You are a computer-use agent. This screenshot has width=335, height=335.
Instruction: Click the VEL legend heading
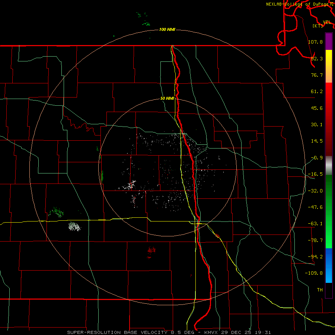pos(327,22)
